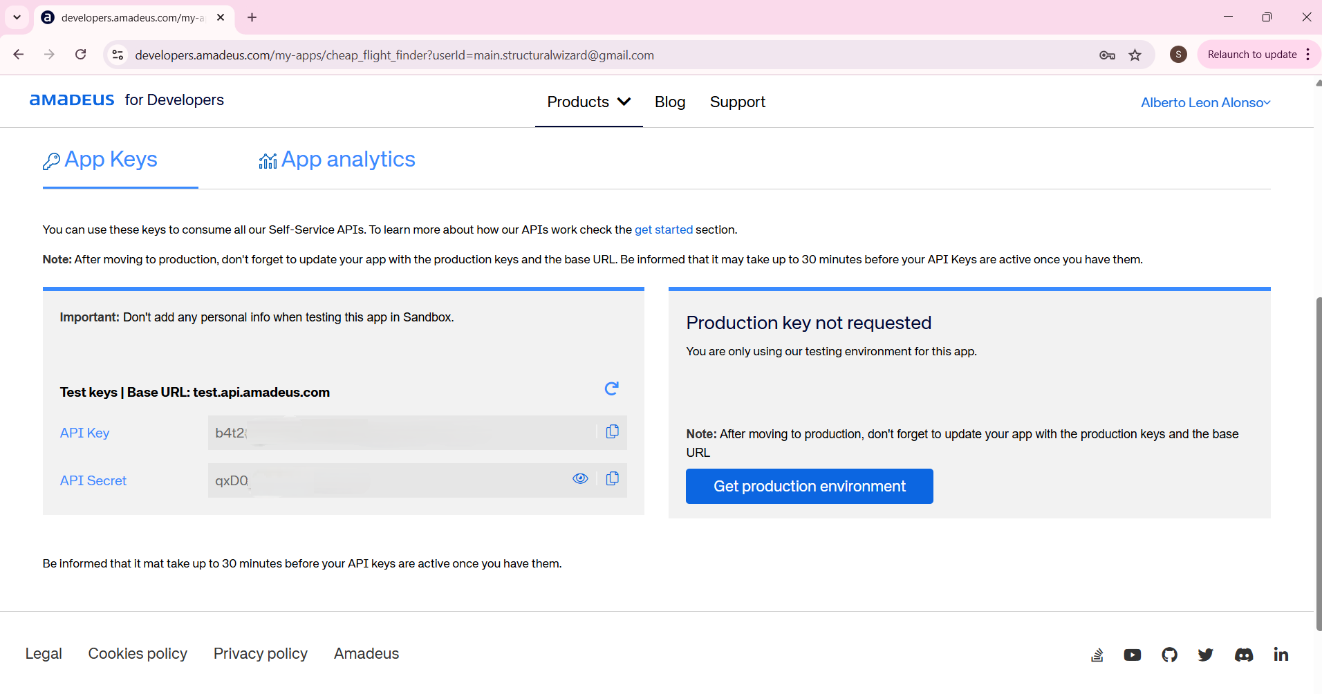1322x694 pixels.
Task: Reveal the API Secret with the eye icon
Action: [x=580, y=479]
